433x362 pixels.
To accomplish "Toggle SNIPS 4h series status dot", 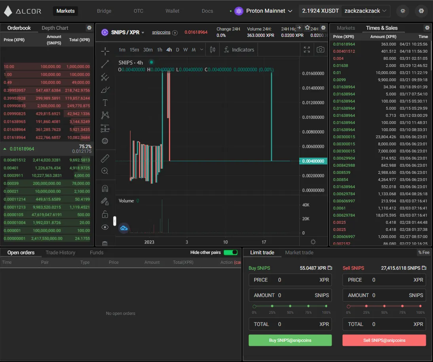I will [x=151, y=62].
